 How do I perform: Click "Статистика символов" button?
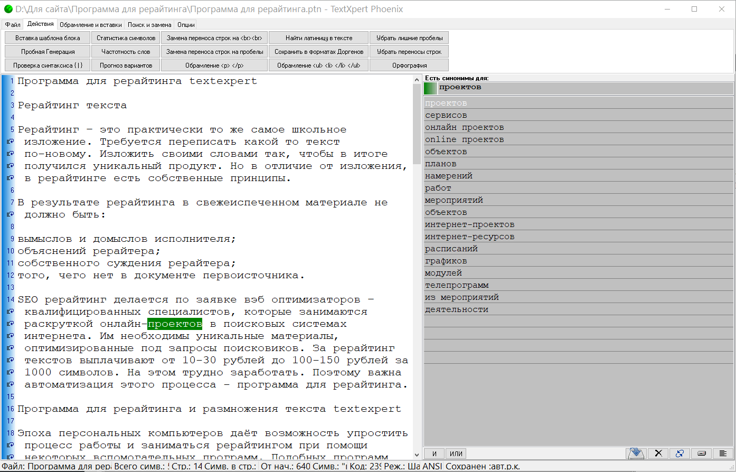126,38
